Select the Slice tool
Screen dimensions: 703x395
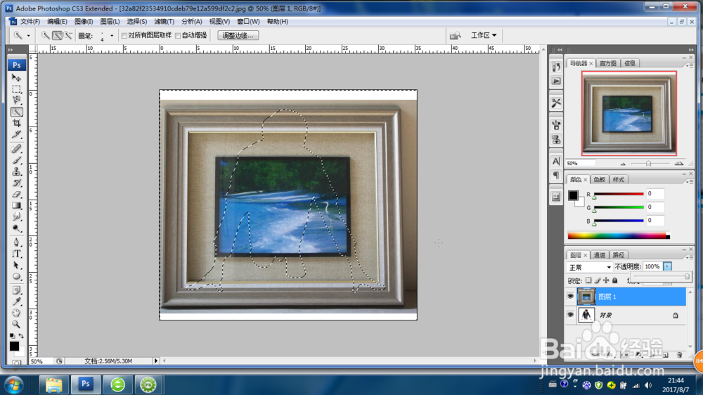coord(17,134)
